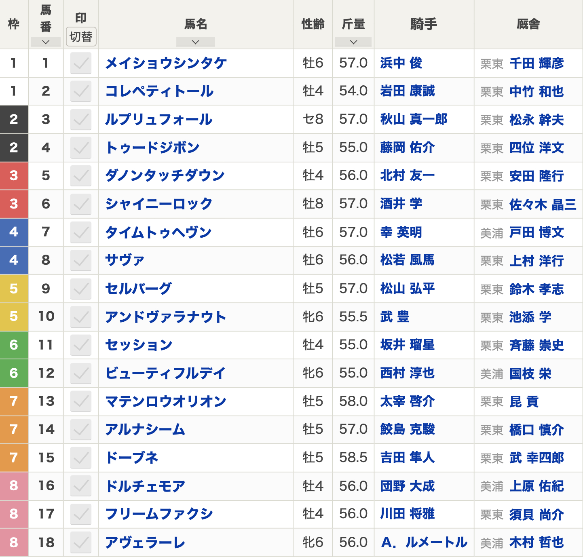Open horse page トゥードジボン
The height and width of the screenshot is (557, 583).
click(x=152, y=148)
